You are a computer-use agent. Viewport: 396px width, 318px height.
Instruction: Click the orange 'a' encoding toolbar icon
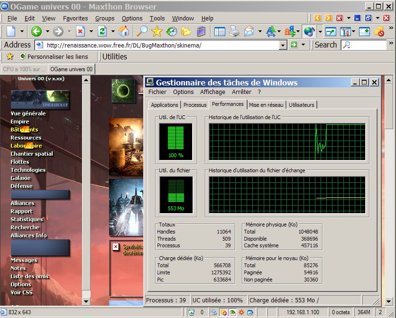pos(290,32)
